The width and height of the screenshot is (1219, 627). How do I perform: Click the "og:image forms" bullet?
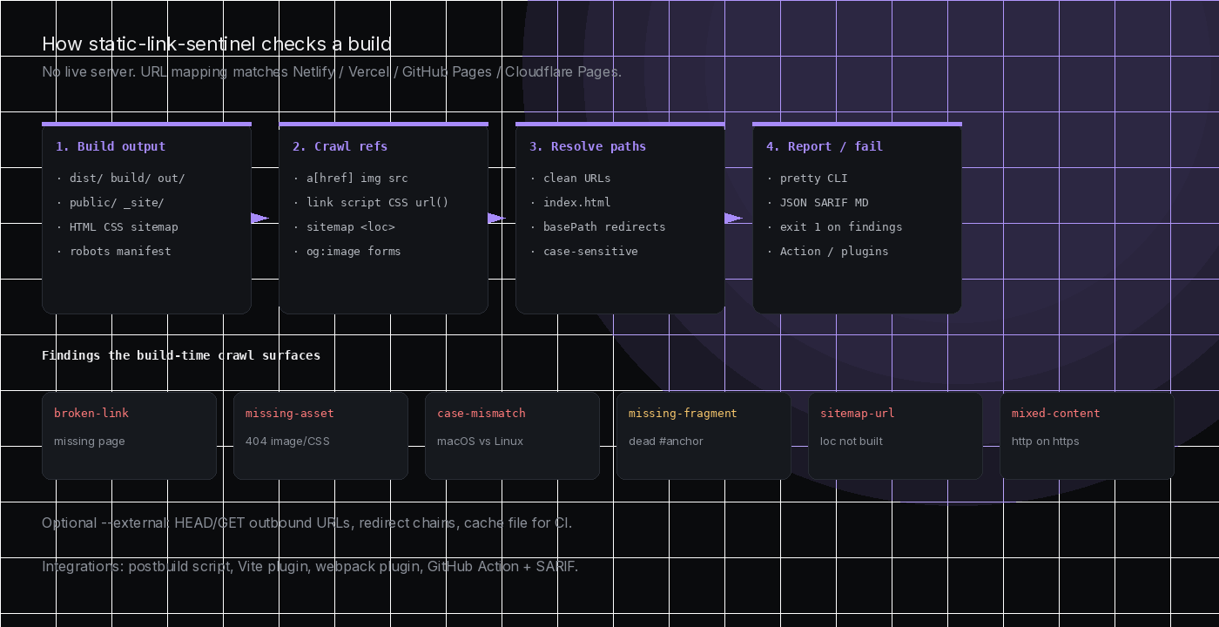coord(347,251)
